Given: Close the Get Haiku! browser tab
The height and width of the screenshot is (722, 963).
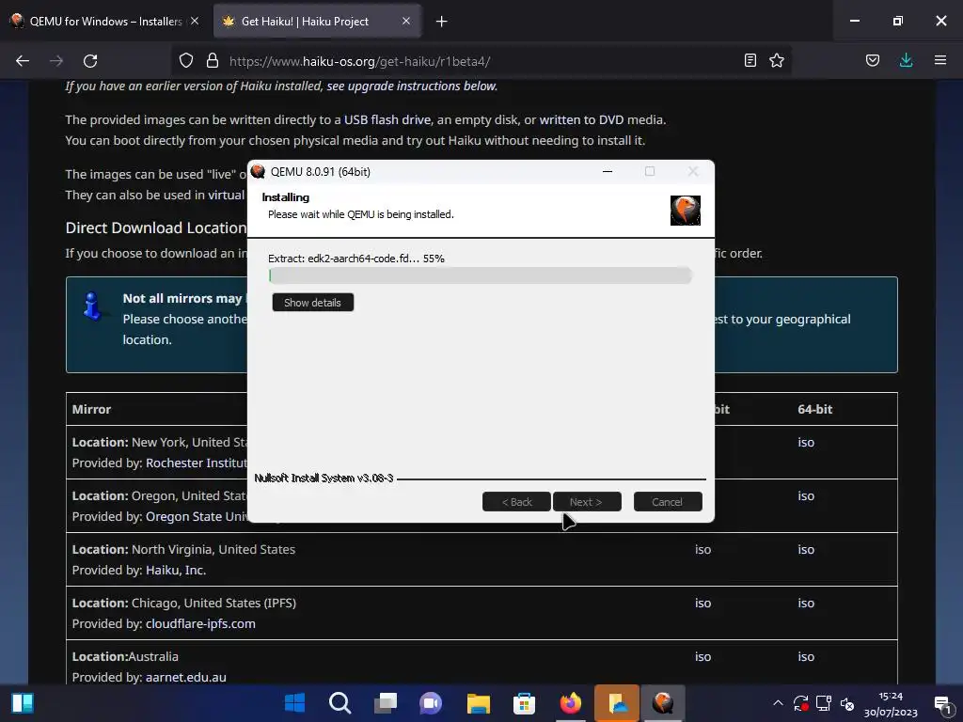Looking at the screenshot, I should [406, 21].
